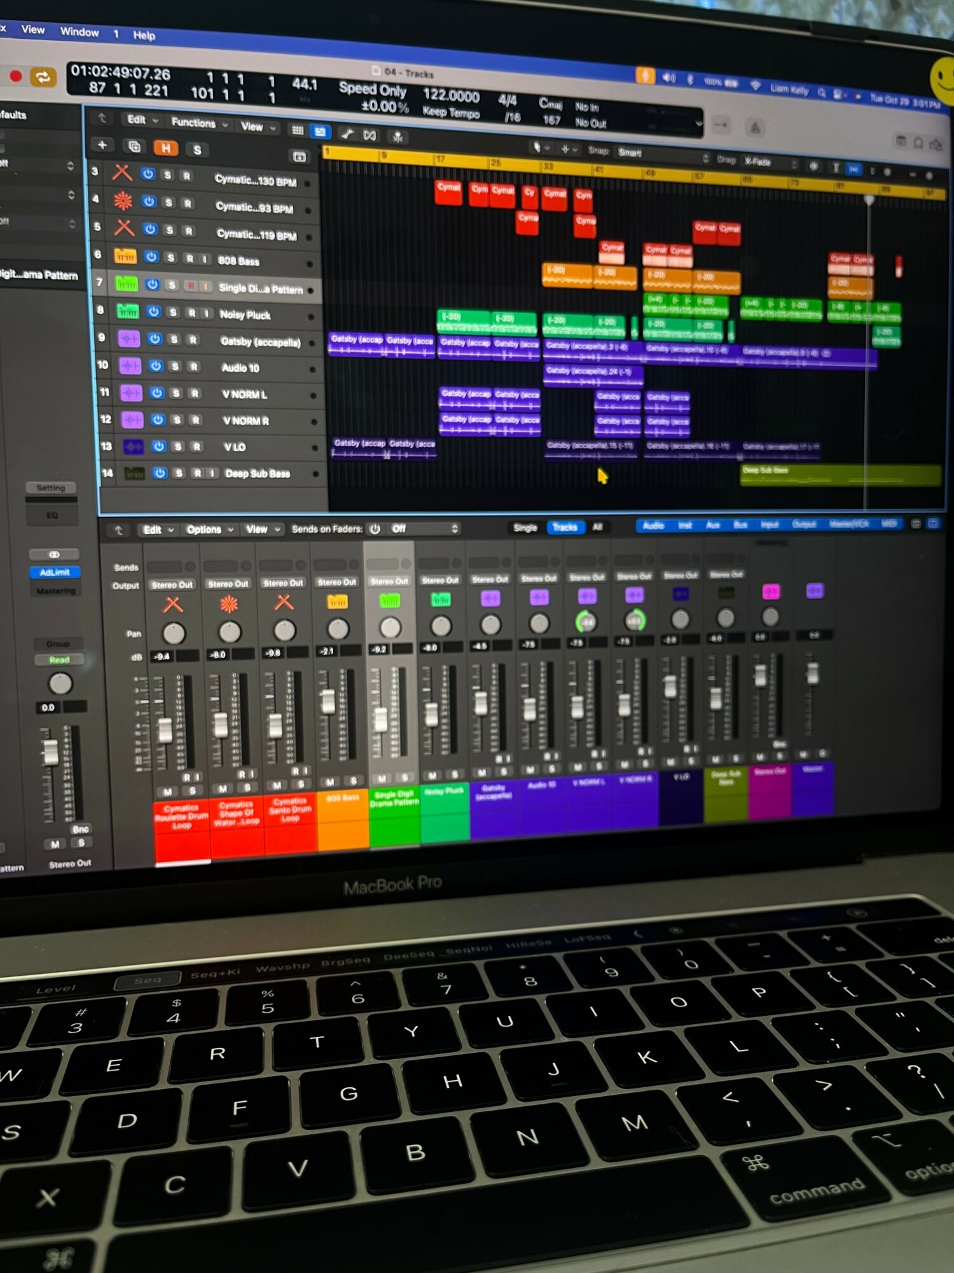Open the Window menu in menu bar

[79, 32]
